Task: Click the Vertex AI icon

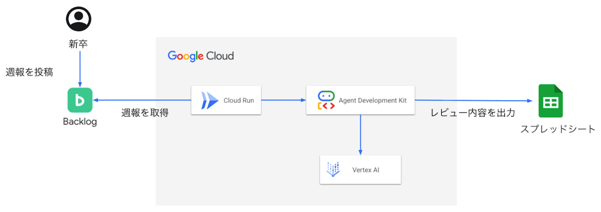Action: pyautogui.click(x=333, y=169)
